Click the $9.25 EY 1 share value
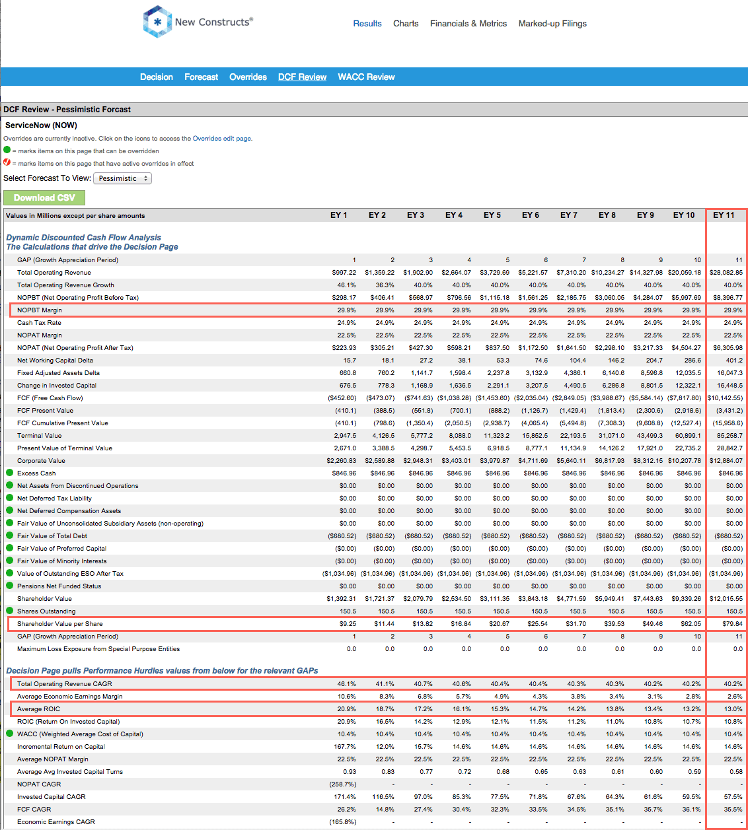 pyautogui.click(x=348, y=623)
